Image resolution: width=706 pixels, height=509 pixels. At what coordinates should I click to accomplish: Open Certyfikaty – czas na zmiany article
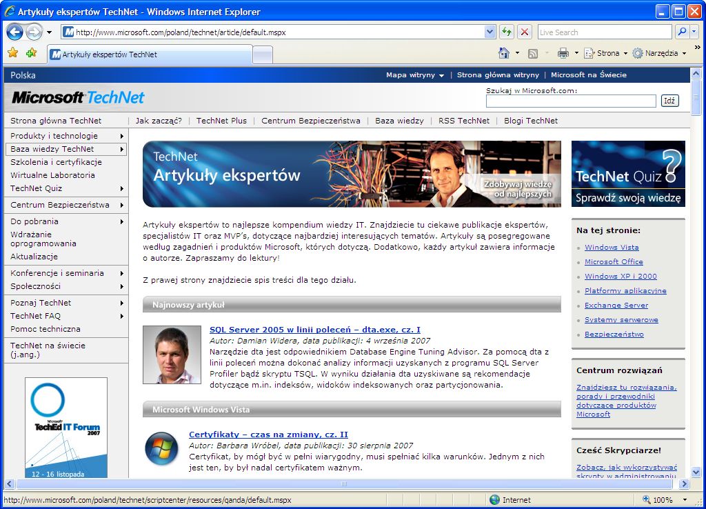(x=268, y=435)
